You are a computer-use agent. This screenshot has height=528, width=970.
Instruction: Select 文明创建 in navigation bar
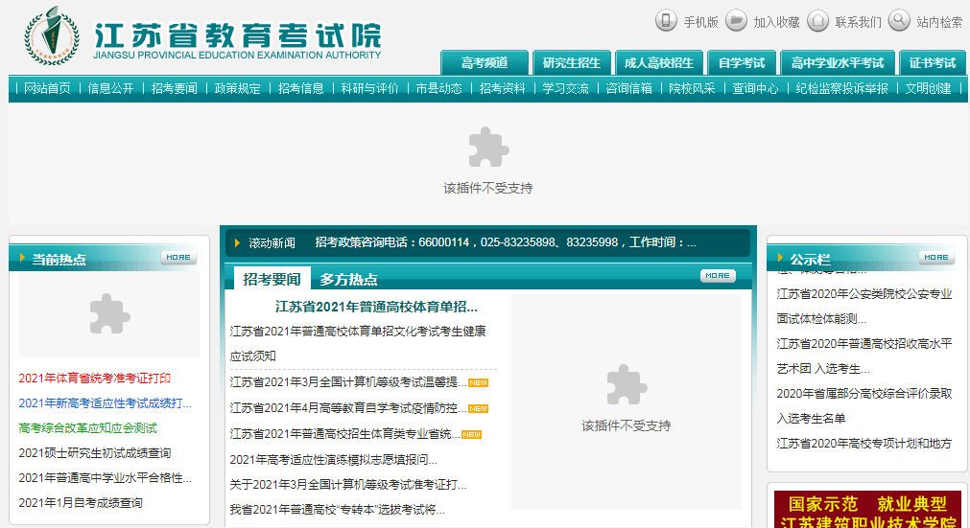pos(928,88)
